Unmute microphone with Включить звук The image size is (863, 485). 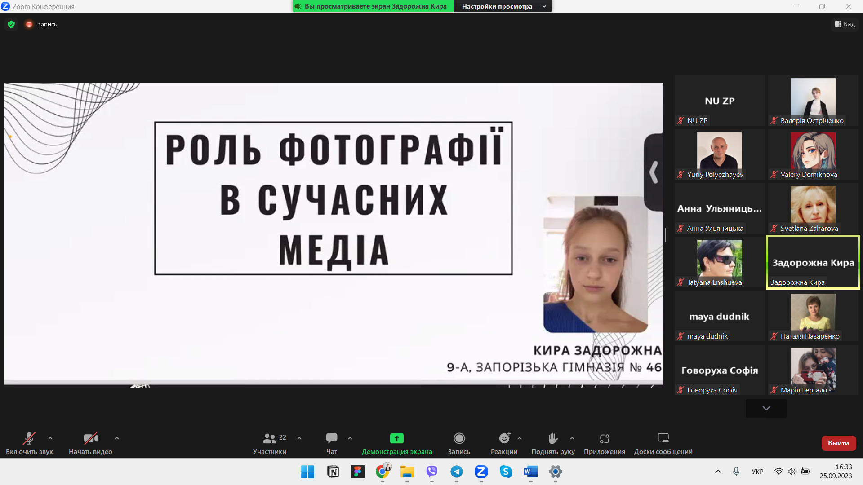tap(29, 438)
